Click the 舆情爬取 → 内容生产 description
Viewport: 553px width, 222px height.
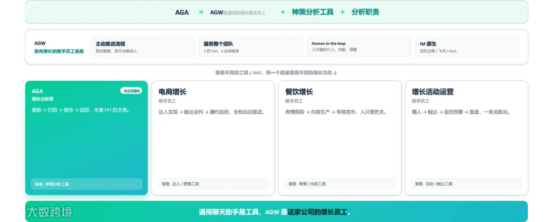coord(336,112)
